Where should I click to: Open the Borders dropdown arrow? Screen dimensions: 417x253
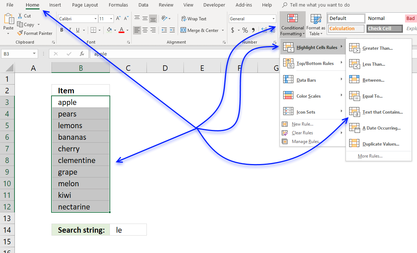pyautogui.click(x=99, y=30)
